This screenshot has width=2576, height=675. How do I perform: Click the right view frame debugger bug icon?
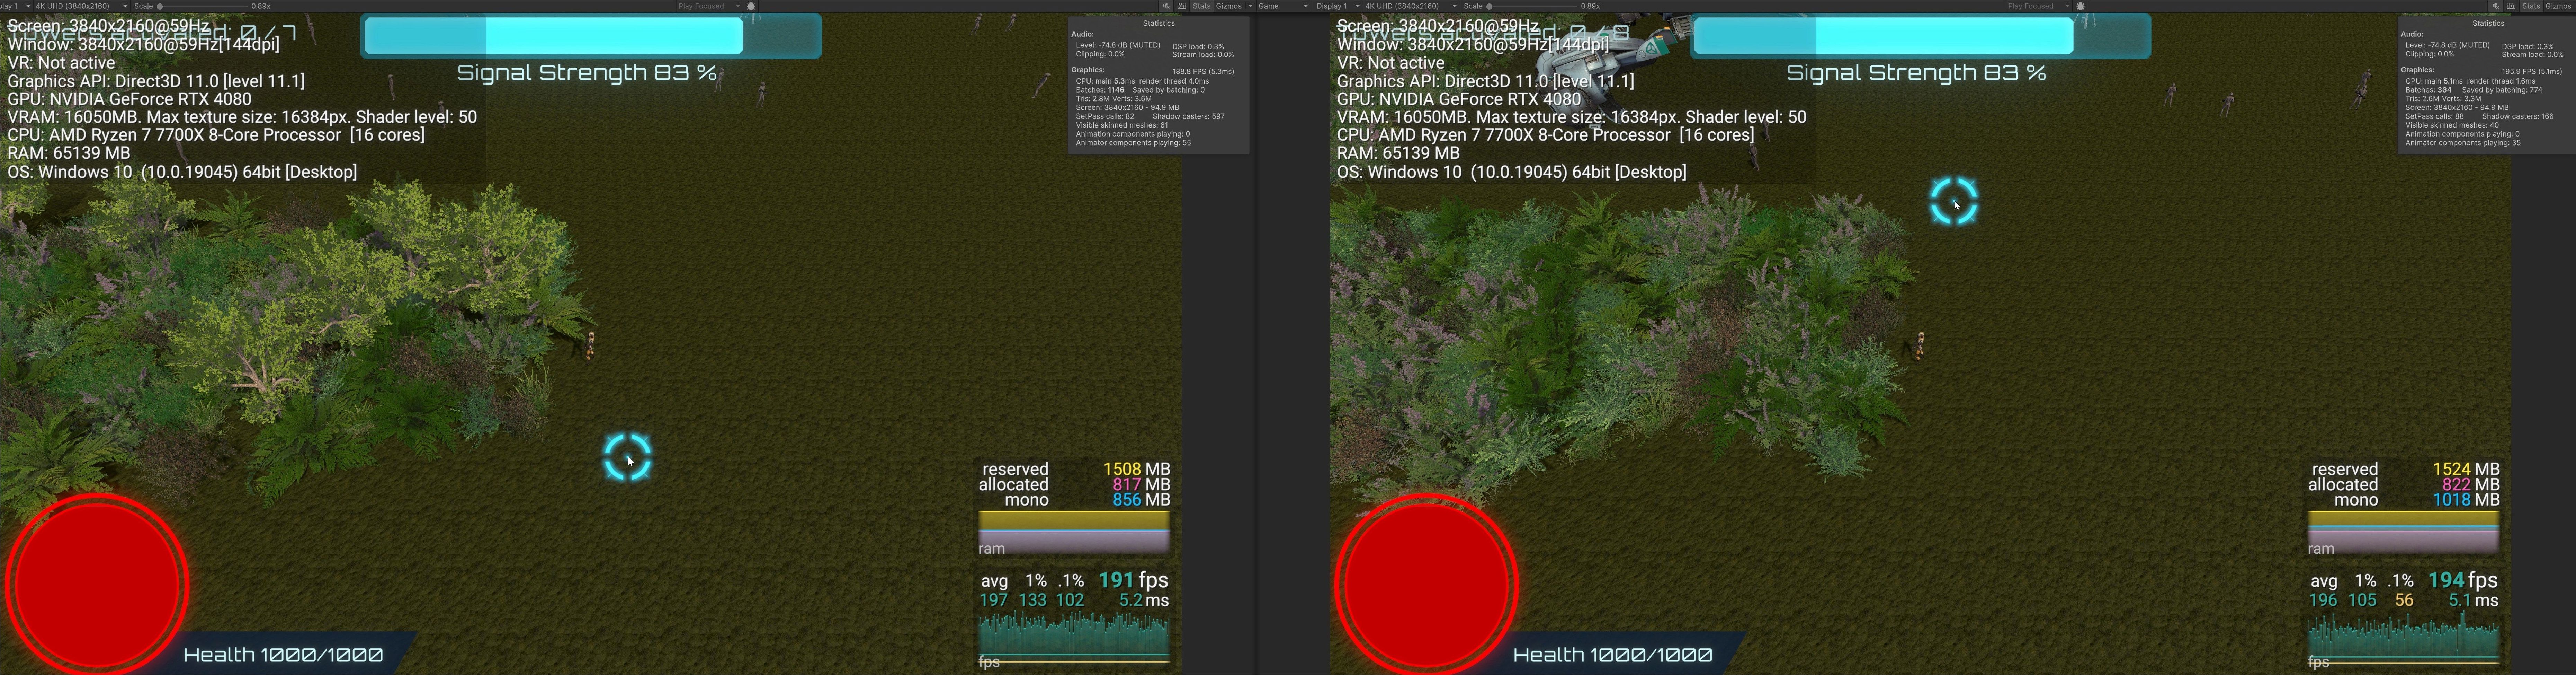pyautogui.click(x=2081, y=6)
